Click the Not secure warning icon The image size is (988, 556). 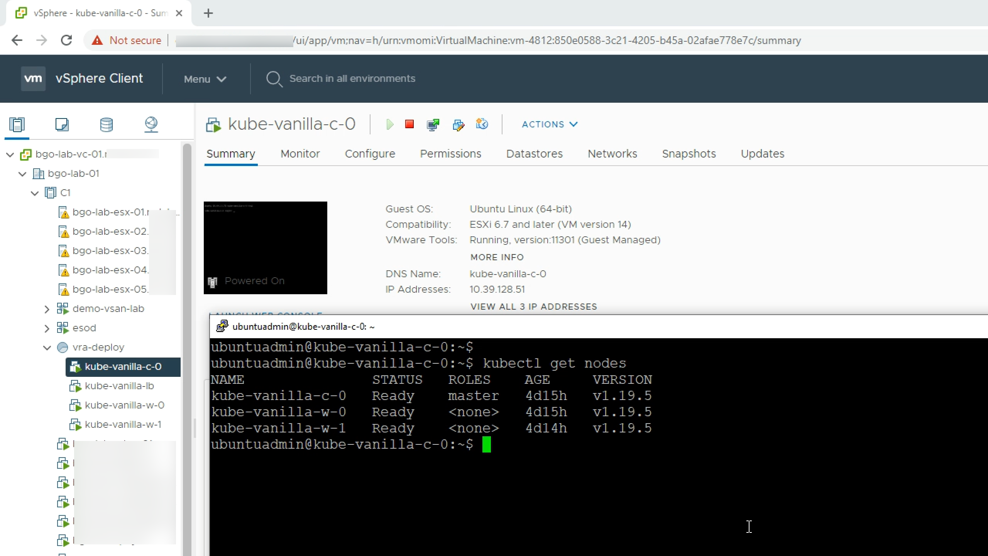coord(97,40)
